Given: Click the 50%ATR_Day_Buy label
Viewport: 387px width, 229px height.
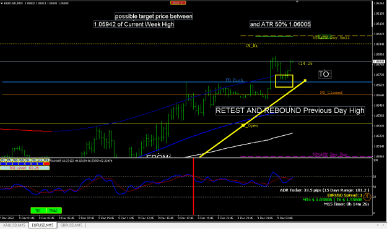Looking at the screenshot, I should pyautogui.click(x=330, y=154).
